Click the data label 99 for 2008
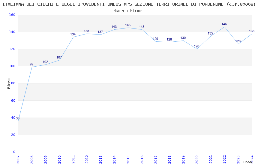The height and width of the screenshot is (165, 255). point(31,64)
